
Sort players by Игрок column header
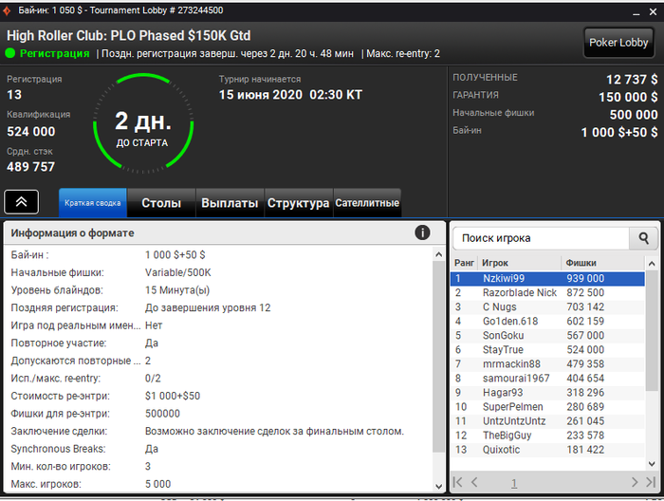click(519, 263)
